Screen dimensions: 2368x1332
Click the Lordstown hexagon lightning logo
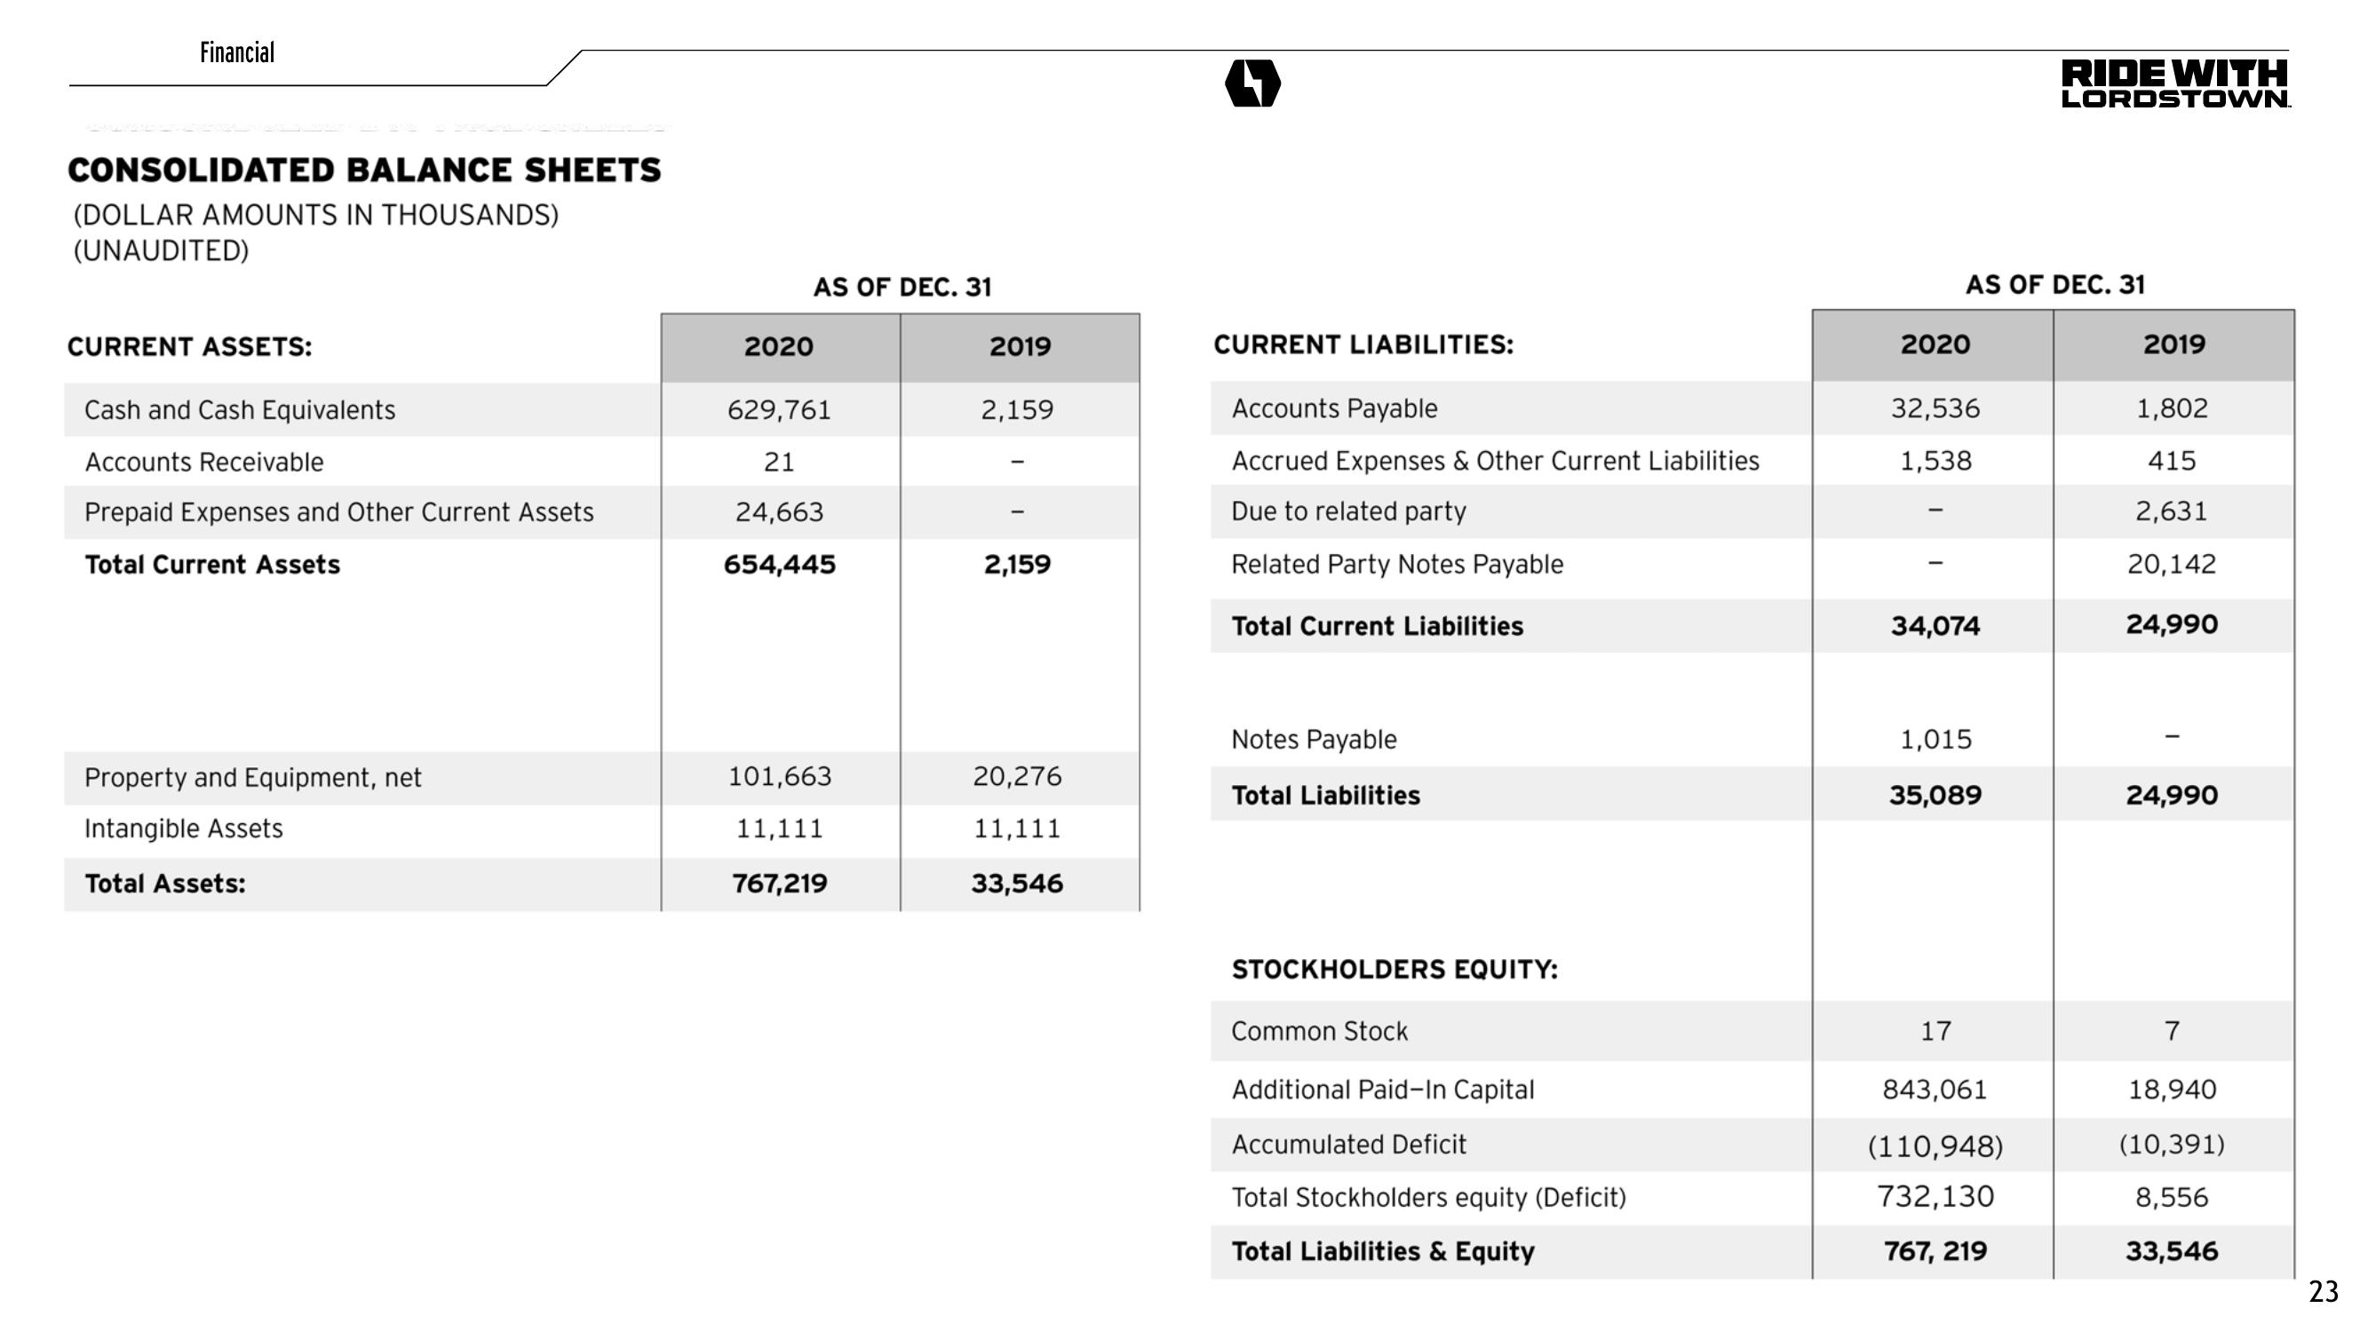click(x=1252, y=83)
